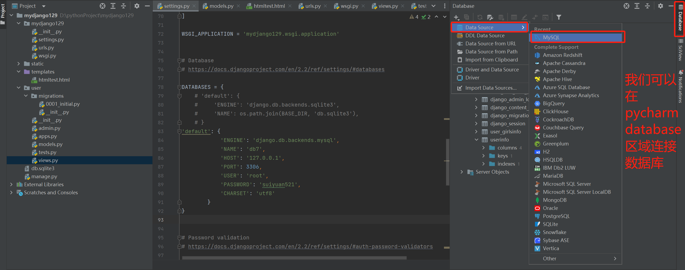The image size is (685, 270).
Task: Select Driver and Data Source item
Action: click(x=490, y=70)
